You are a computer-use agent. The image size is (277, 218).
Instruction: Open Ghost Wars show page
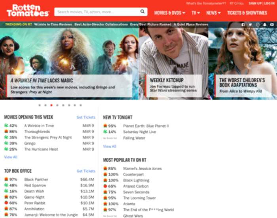point(133,216)
